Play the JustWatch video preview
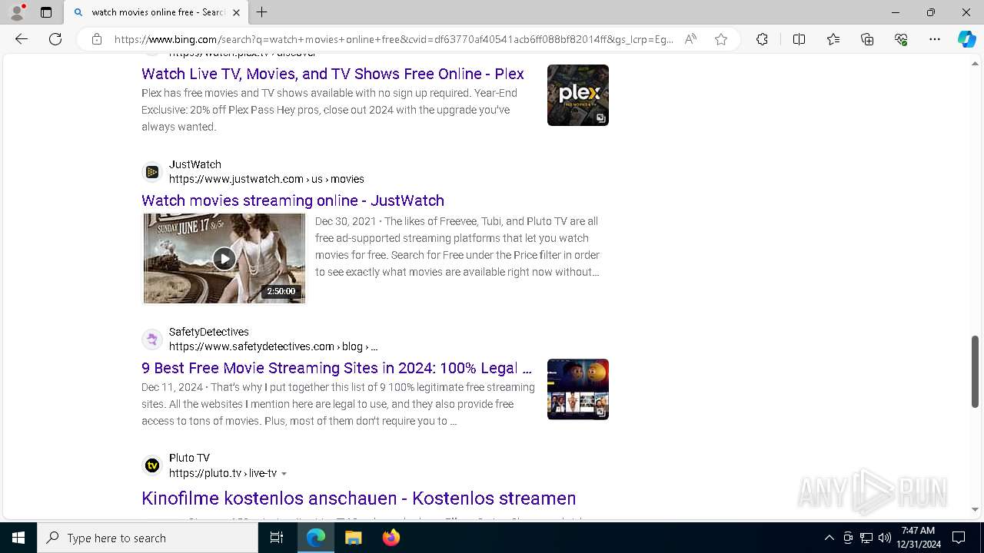984x553 pixels. (x=224, y=259)
